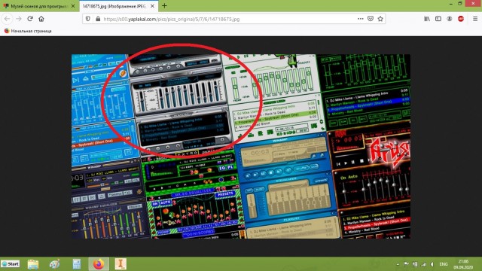
Task: Save page to Pocket
Action: (371, 19)
